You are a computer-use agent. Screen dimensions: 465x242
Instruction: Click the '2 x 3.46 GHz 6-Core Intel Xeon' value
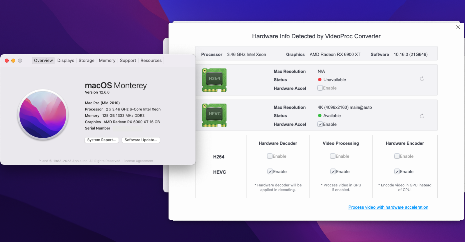click(133, 109)
